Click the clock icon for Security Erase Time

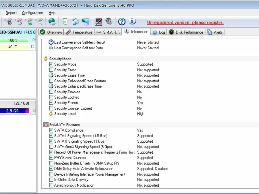coord(51,75)
